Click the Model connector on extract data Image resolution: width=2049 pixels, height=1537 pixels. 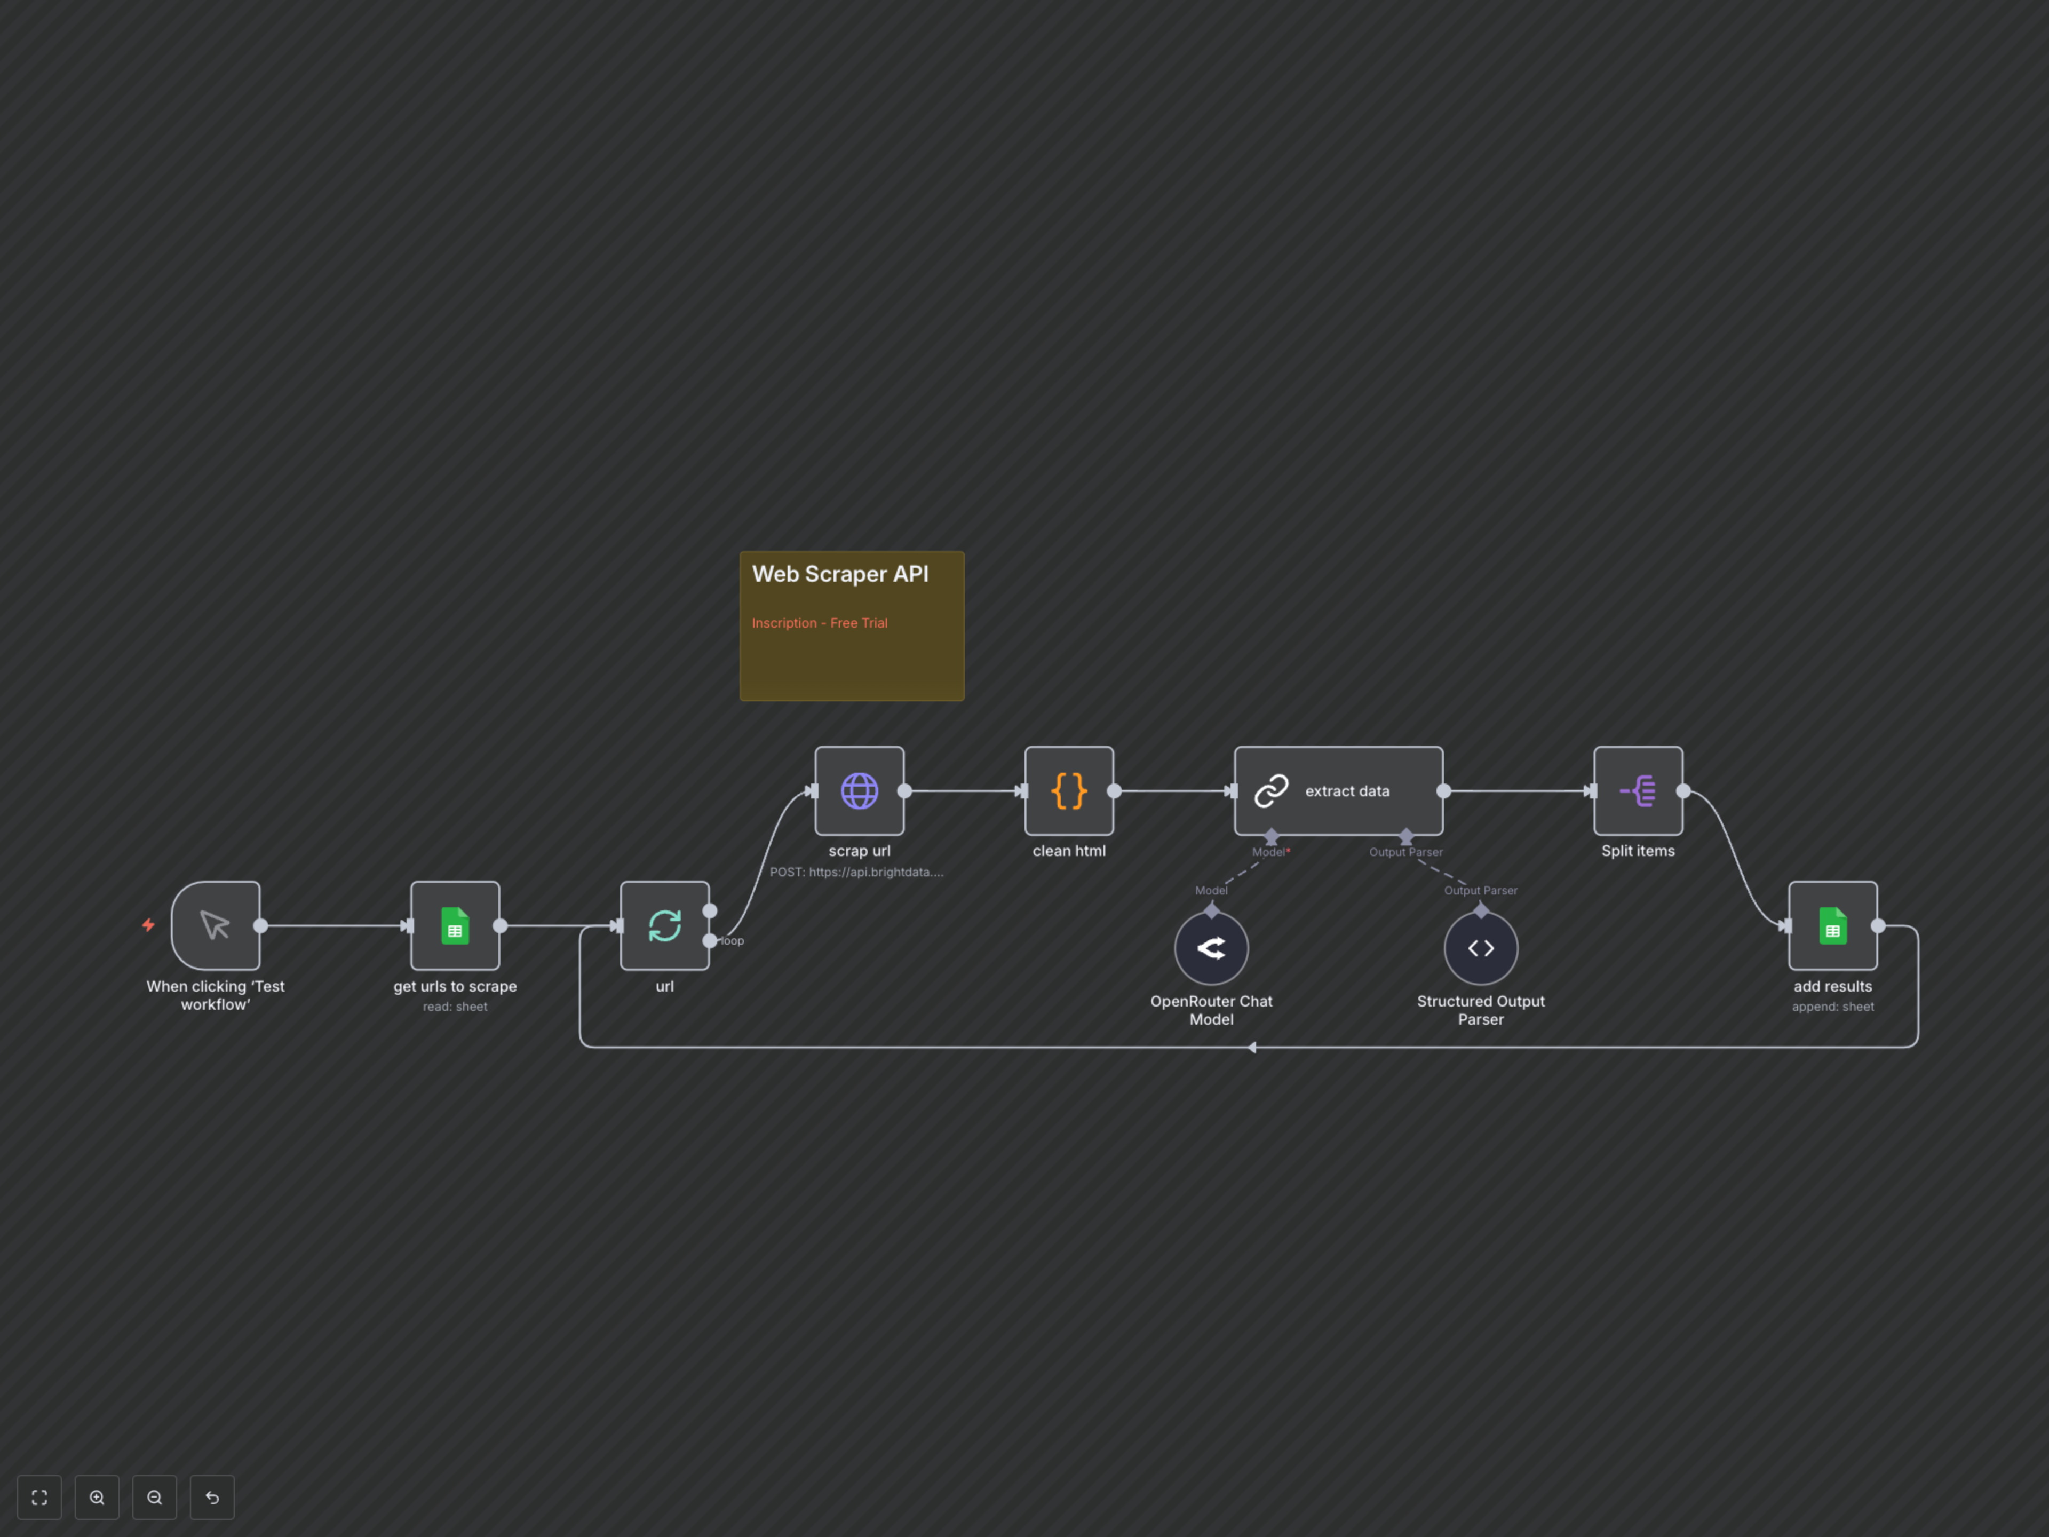[x=1271, y=836]
